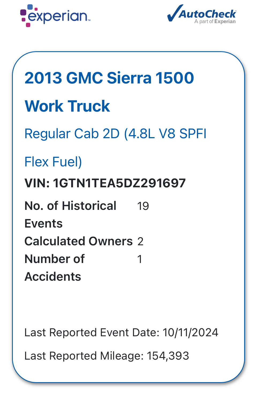Select the VIN number 1GTN1TEA5DZ291697

click(119, 183)
